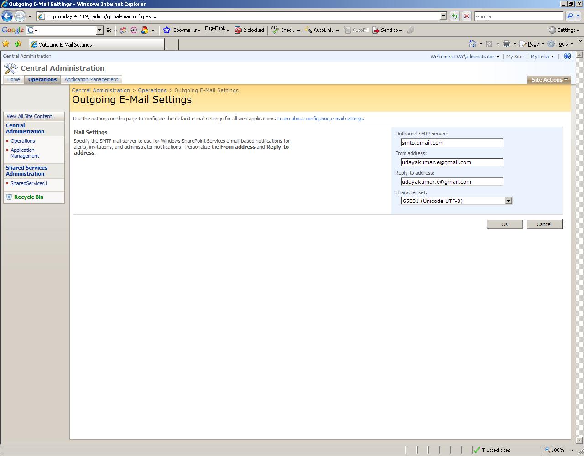
Task: Open the Google toolbar Settings dropdown
Action: [564, 30]
